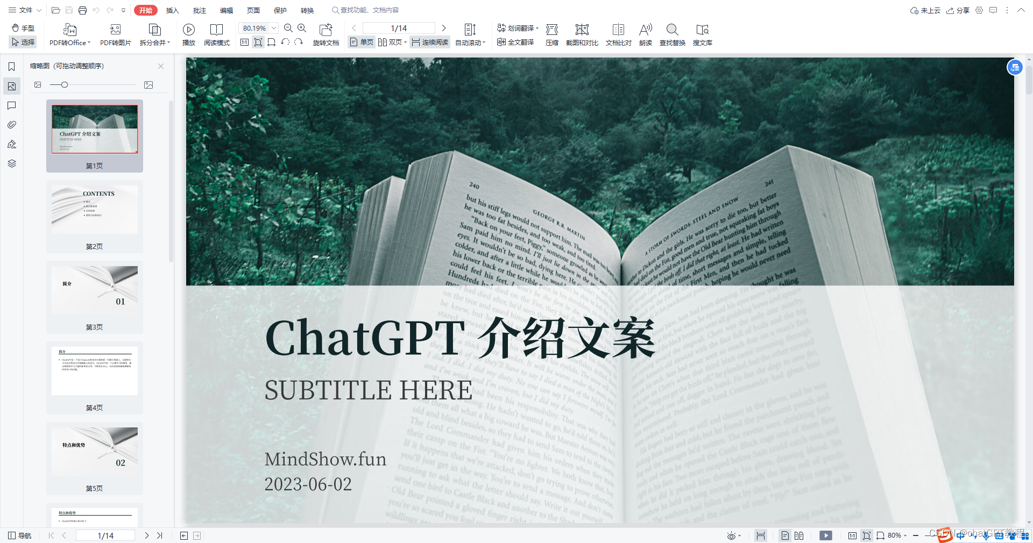Open the 批注 (Annotate) tab
The image size is (1033, 543).
coord(199,10)
